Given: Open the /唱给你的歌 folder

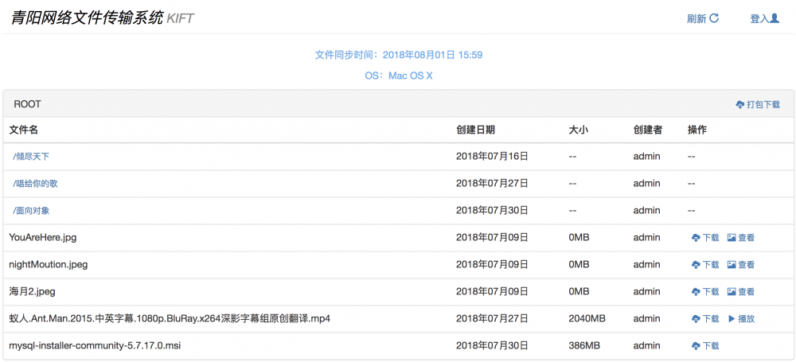Looking at the screenshot, I should pyautogui.click(x=35, y=184).
